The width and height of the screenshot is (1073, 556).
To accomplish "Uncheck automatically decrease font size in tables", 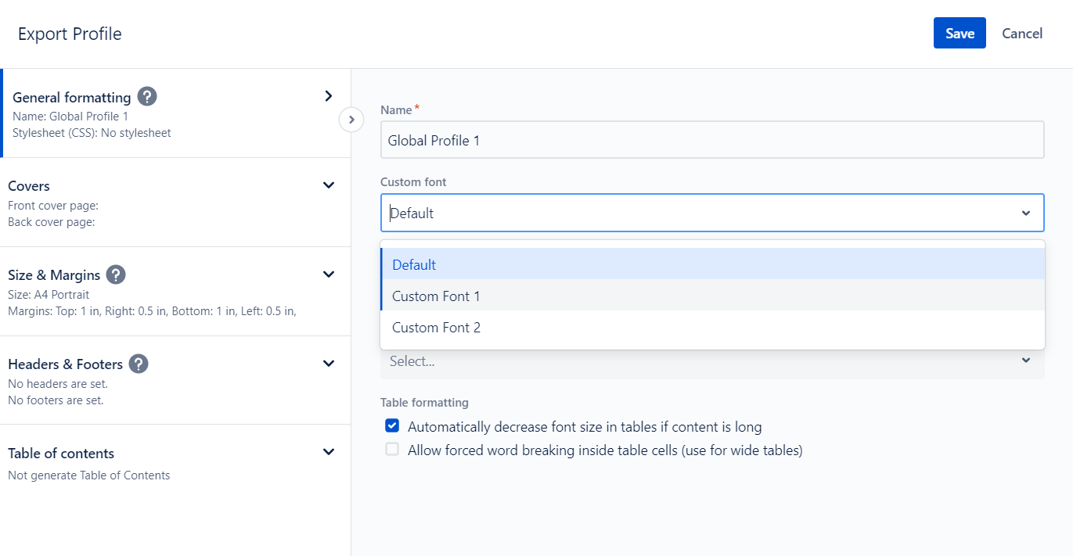I will (x=392, y=426).
